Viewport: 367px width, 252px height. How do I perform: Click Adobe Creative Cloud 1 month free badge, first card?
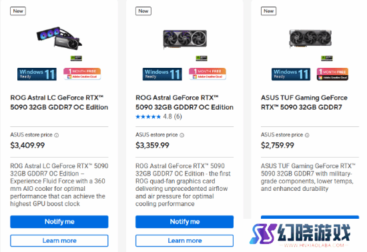pyautogui.click(x=82, y=74)
